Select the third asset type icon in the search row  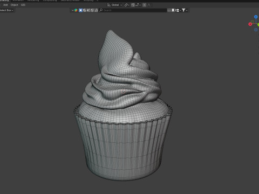(x=88, y=10)
